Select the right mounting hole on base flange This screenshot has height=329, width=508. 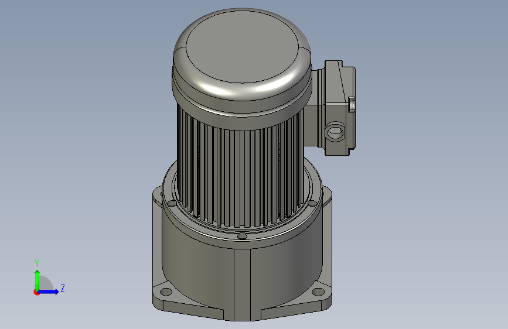tap(318, 292)
